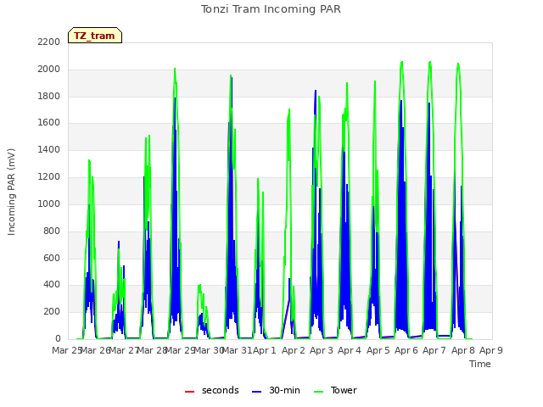
Task: Click the Tower peak on Apr 2
Action: (289, 109)
